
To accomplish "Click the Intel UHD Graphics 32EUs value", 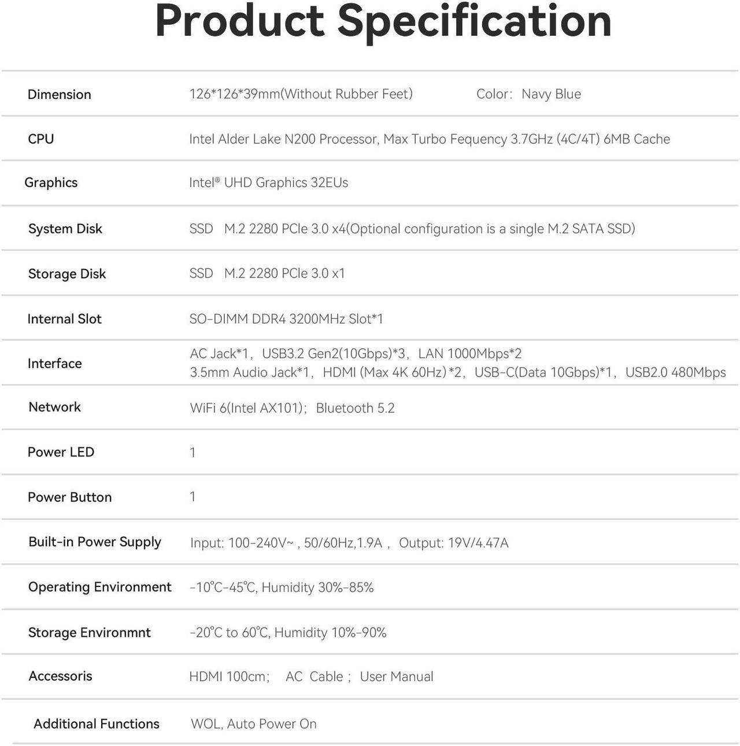I will click(x=268, y=182).
